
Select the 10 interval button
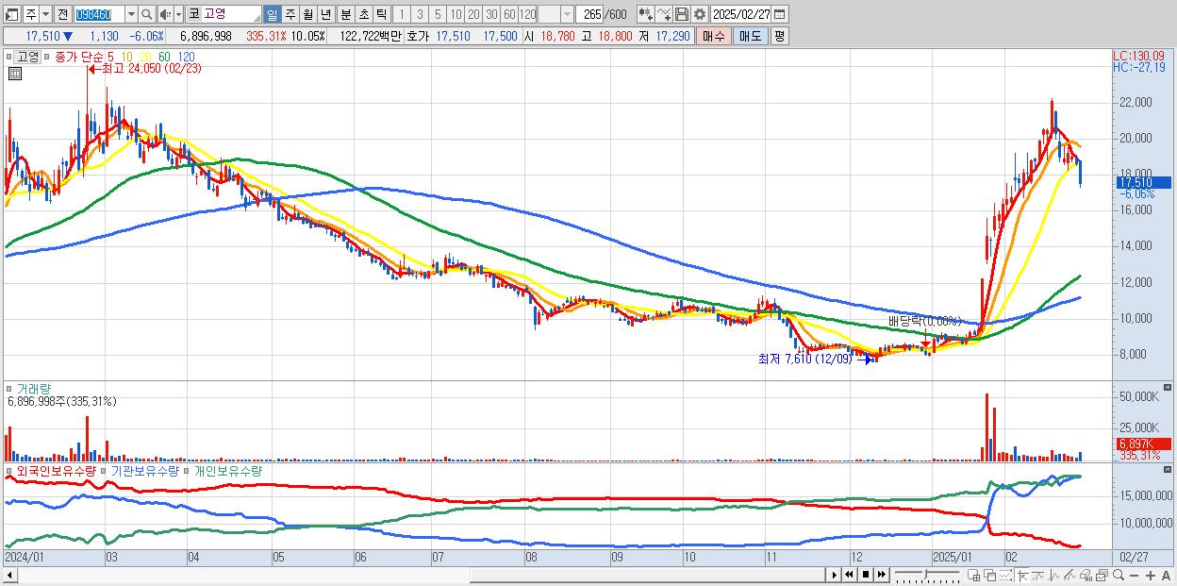point(456,14)
